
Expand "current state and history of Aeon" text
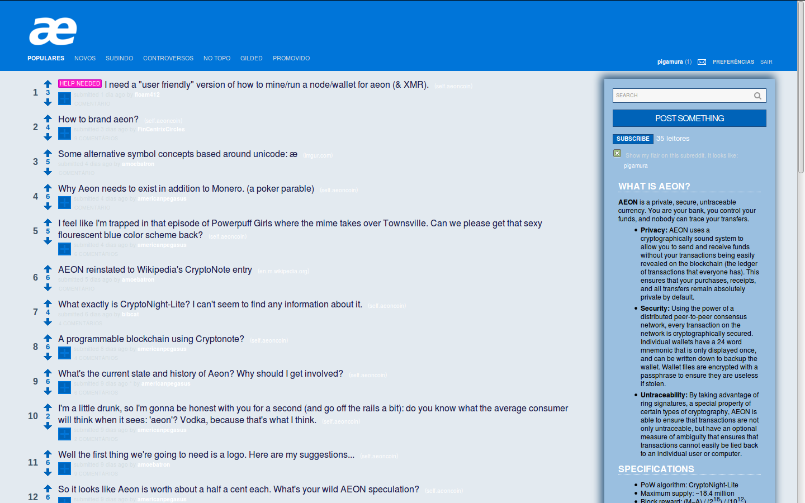[x=65, y=388]
